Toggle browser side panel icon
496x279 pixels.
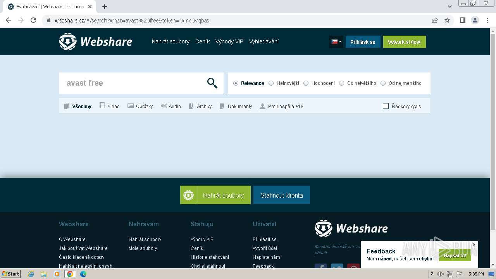point(463,21)
